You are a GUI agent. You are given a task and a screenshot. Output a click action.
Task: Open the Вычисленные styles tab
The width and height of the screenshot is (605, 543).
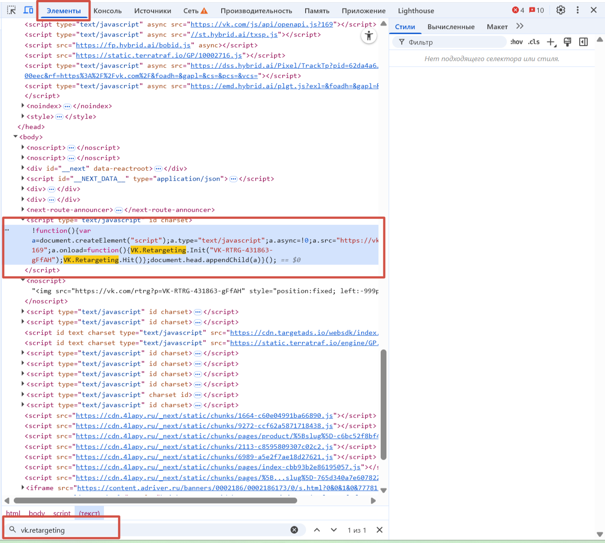tap(451, 27)
